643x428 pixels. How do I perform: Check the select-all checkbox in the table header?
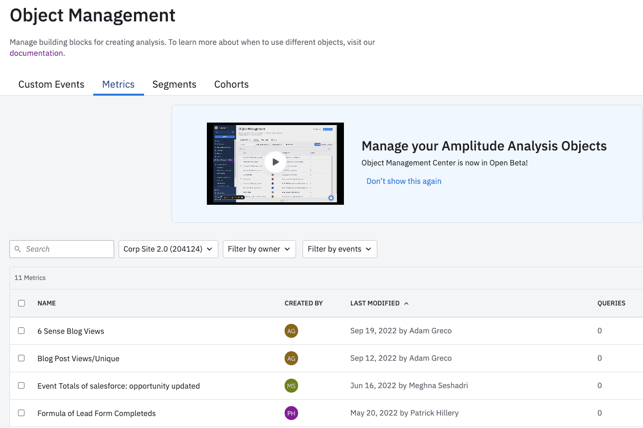[x=21, y=302]
